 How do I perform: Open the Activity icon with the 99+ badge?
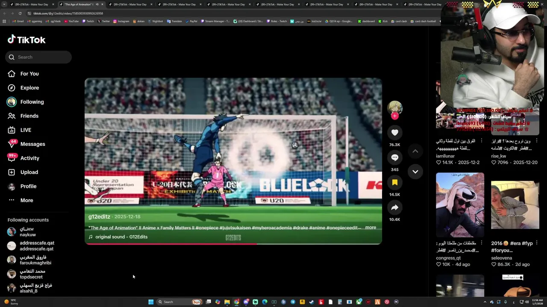[12, 158]
